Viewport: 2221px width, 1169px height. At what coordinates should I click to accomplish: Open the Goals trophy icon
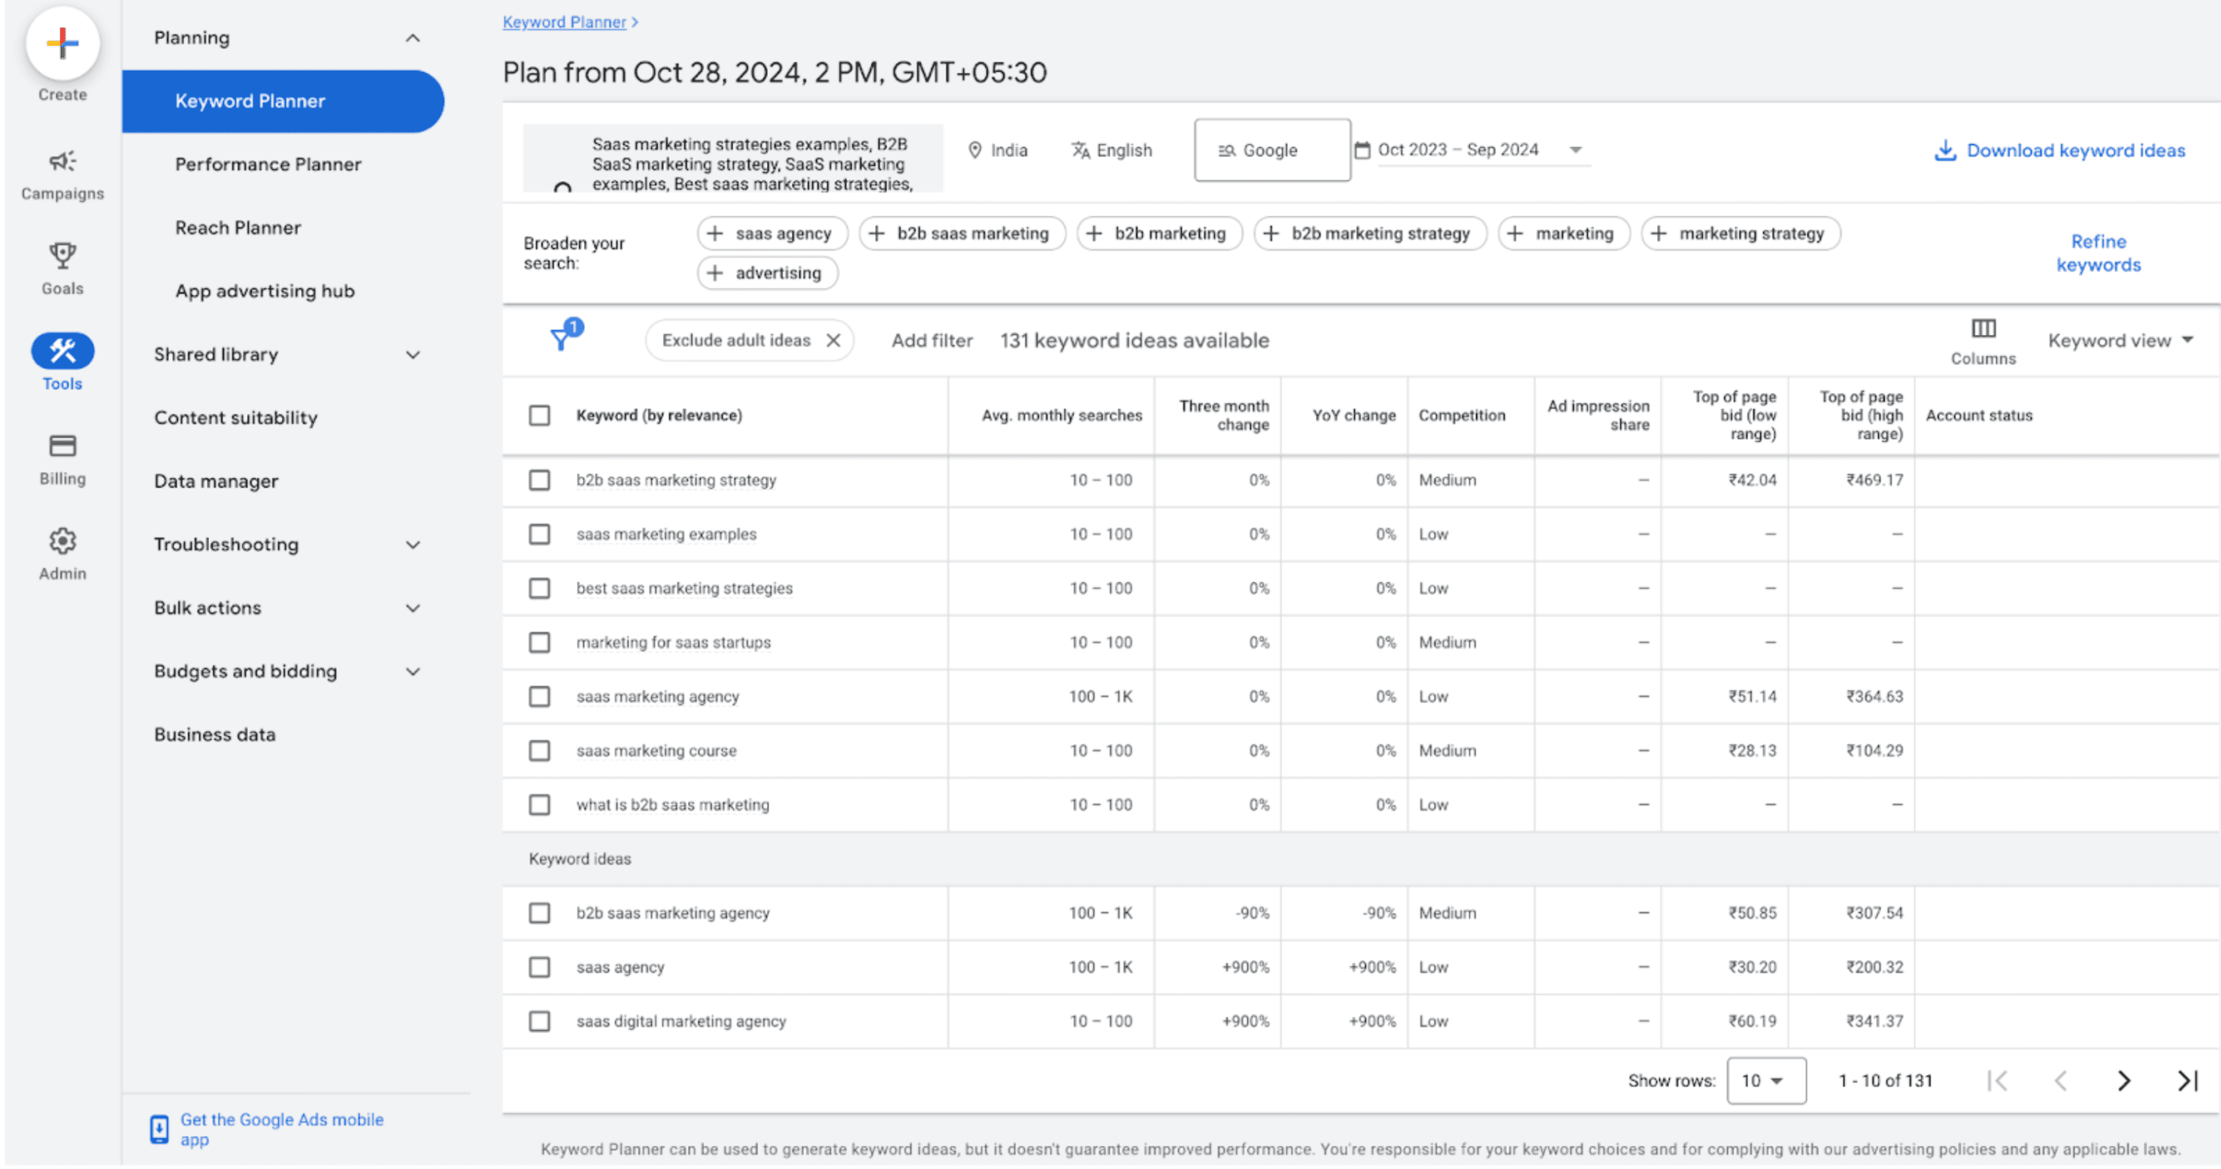click(x=62, y=256)
